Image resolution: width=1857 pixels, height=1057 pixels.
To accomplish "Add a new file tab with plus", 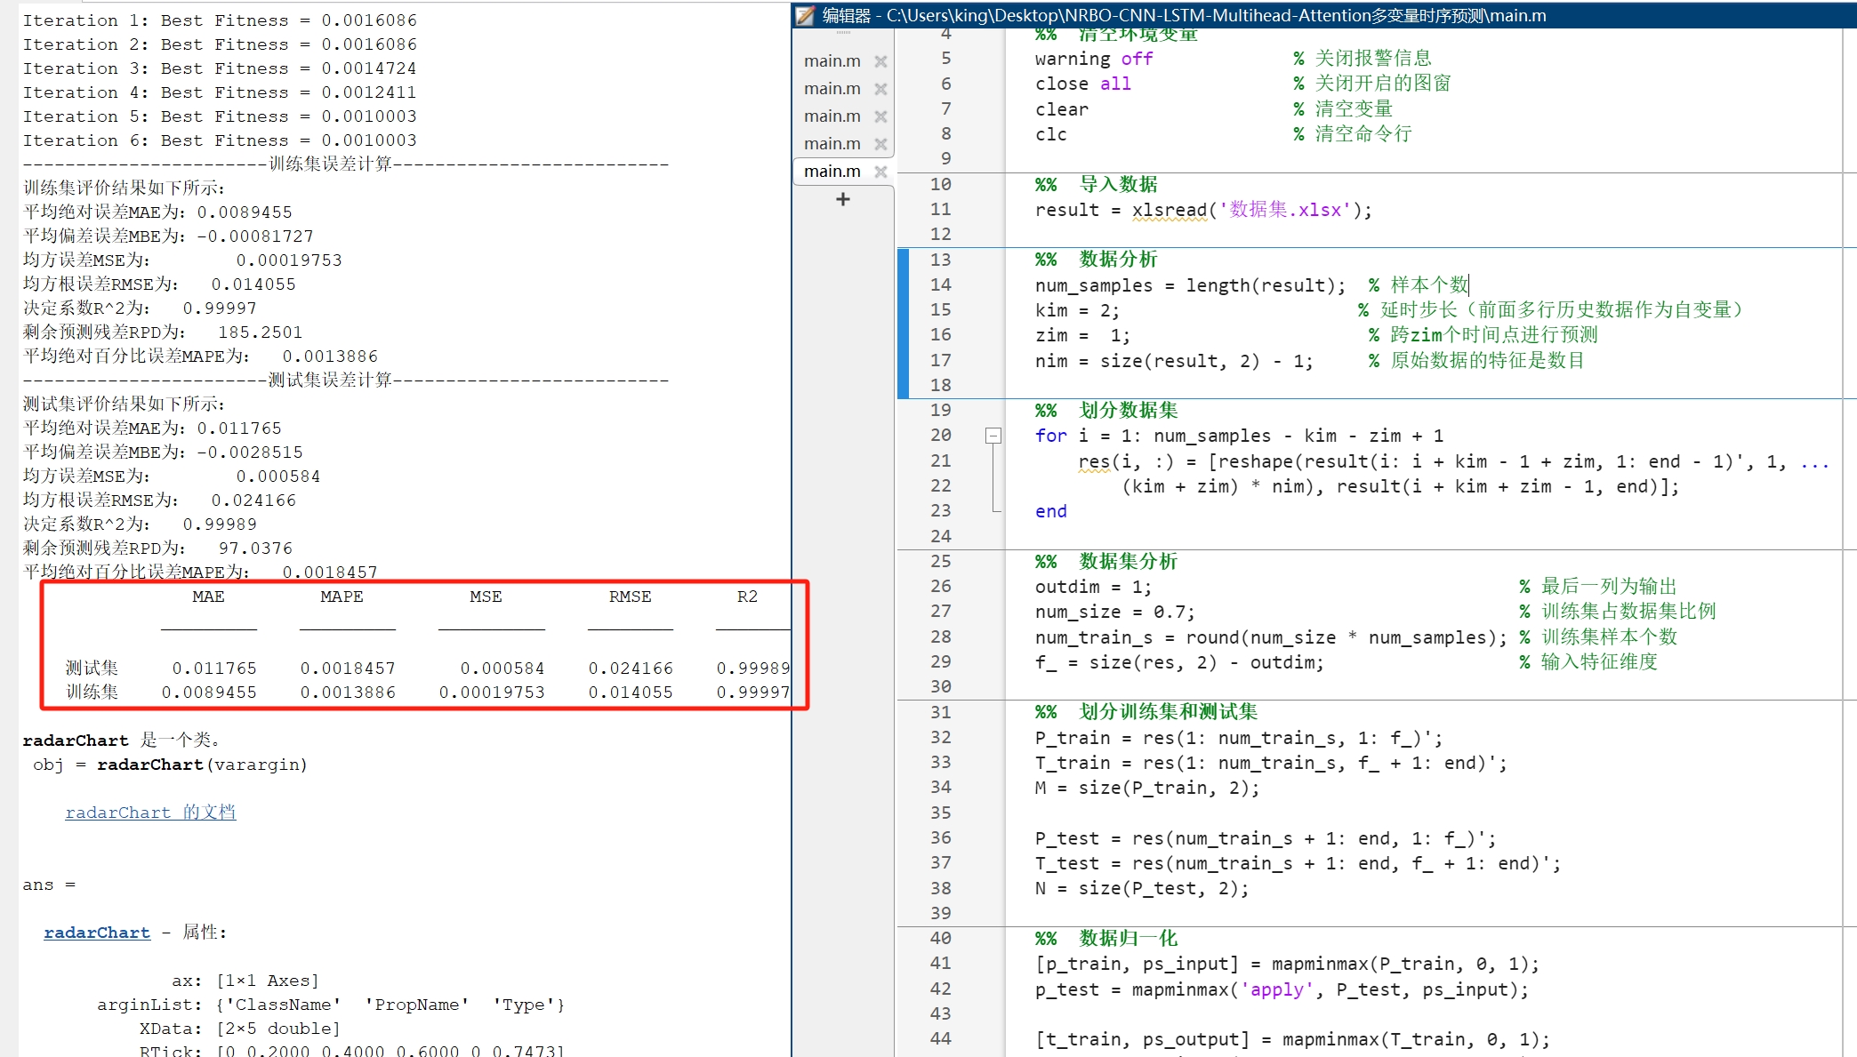I will pos(842,199).
